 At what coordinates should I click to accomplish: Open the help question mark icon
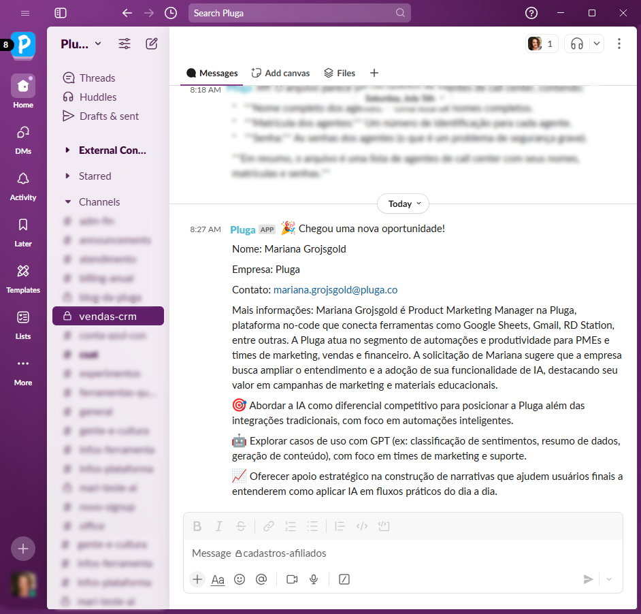point(531,13)
